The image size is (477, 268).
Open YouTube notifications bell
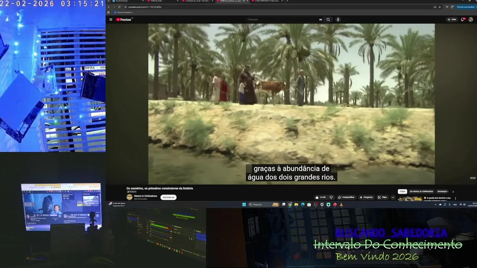[462, 19]
